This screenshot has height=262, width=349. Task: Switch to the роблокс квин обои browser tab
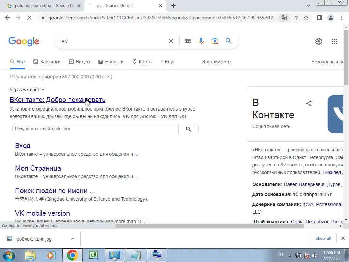click(42, 6)
